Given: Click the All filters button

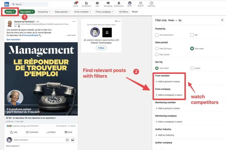Looking at the screenshot, I should point(123,12).
